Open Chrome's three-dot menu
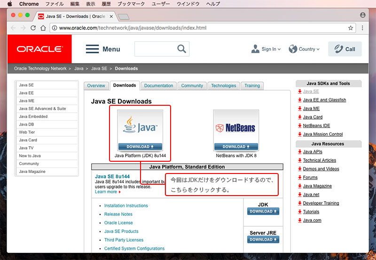Image resolution: width=376 pixels, height=260 pixels. (x=362, y=28)
